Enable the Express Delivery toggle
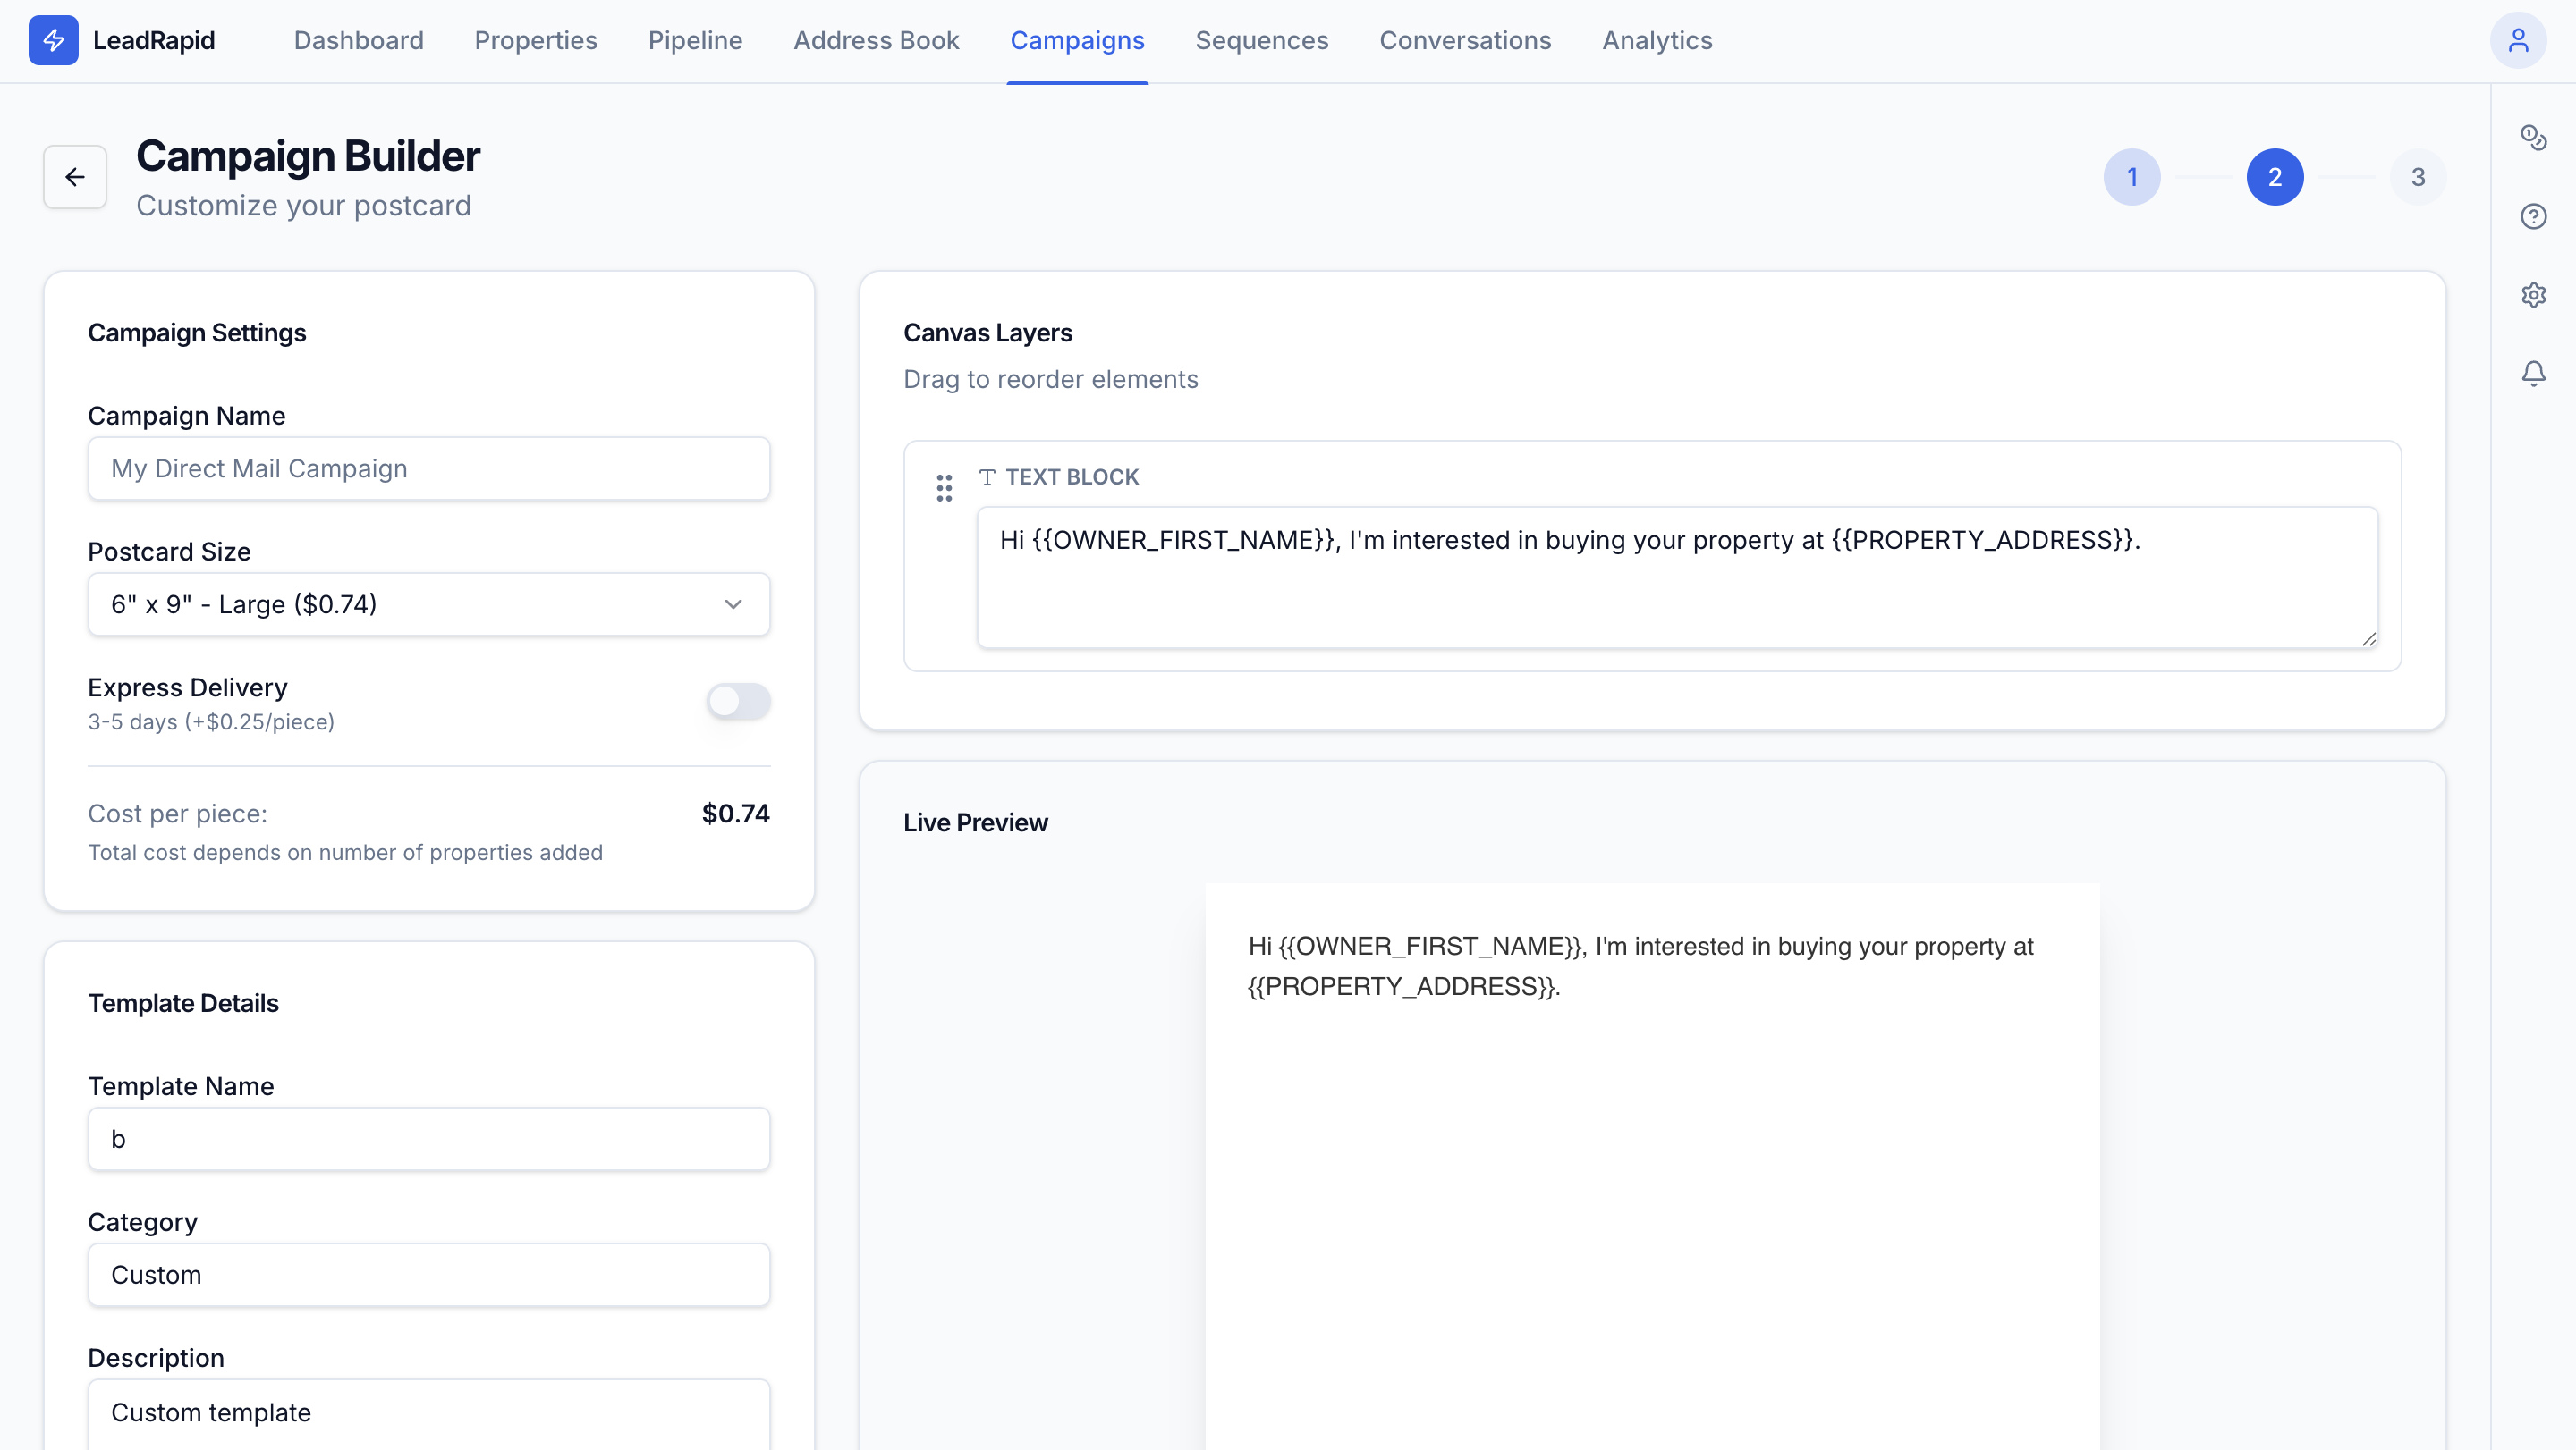This screenshot has width=2576, height=1450. coord(738,701)
